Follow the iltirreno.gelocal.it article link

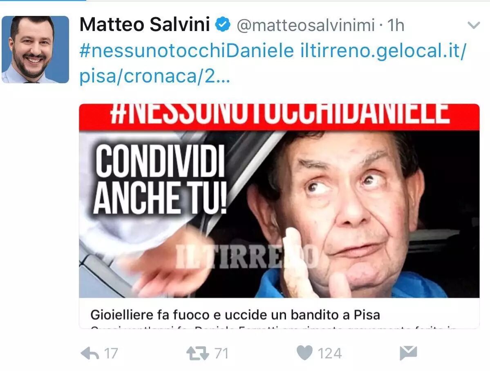coord(273,63)
